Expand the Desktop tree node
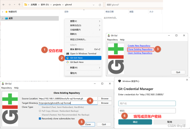 pyautogui.click(x=3, y=18)
